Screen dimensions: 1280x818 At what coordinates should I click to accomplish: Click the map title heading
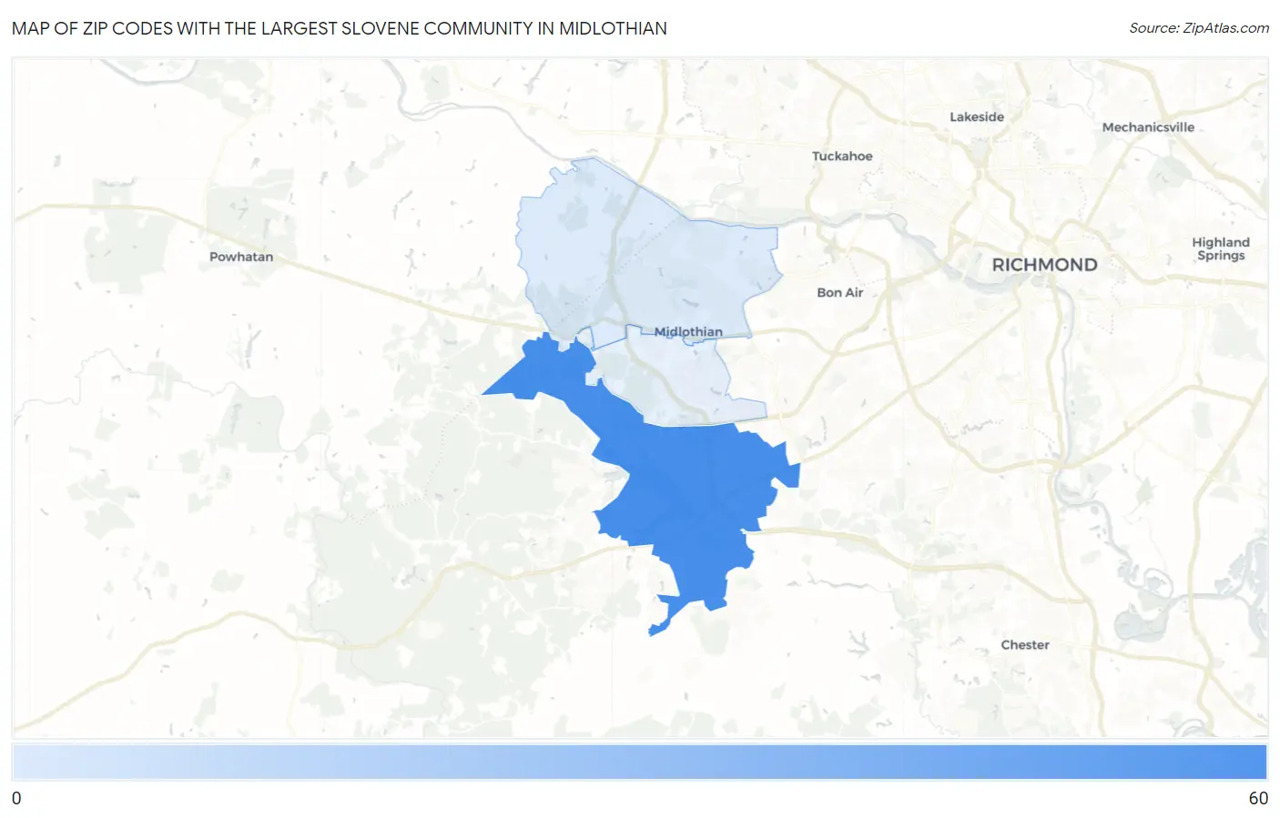[340, 28]
